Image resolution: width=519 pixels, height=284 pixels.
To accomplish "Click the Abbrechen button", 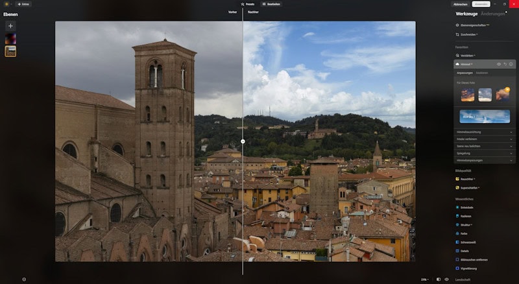I will 461,4.
